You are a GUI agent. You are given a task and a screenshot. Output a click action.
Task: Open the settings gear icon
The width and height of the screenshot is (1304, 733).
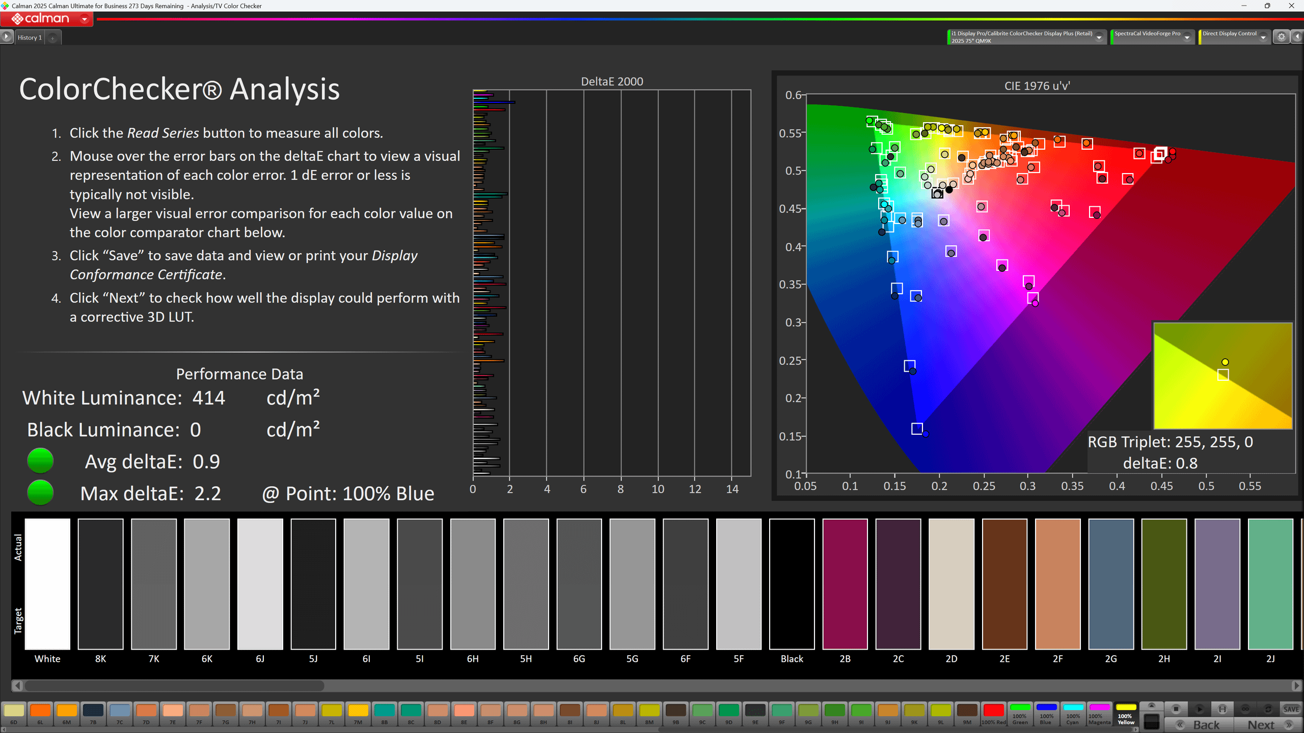tap(1282, 37)
